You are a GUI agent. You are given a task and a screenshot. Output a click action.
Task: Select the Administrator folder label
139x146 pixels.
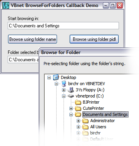102,121
